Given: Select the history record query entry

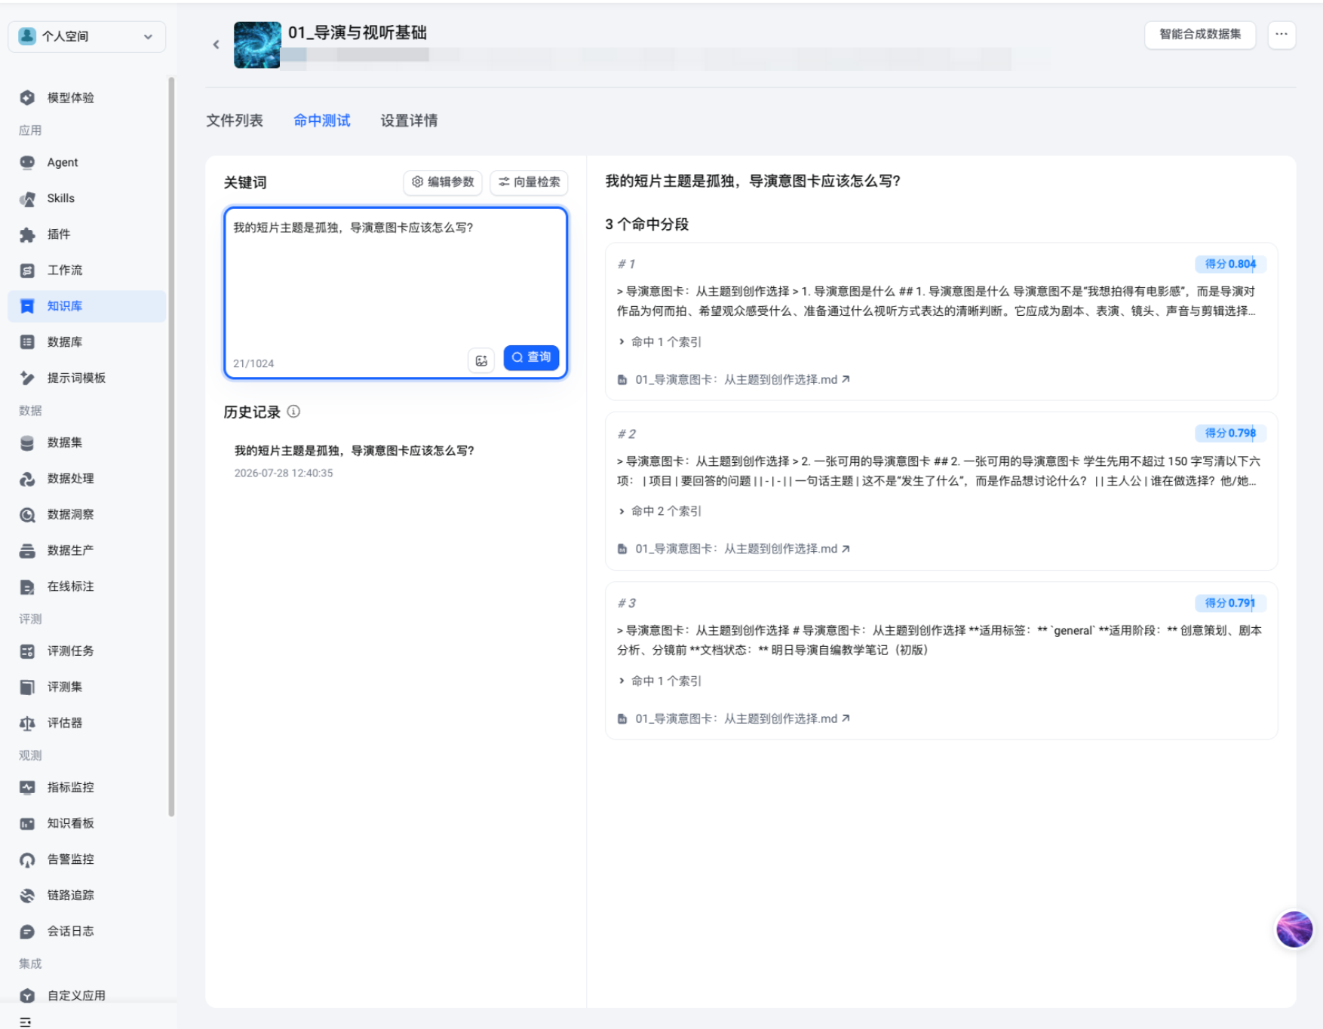Looking at the screenshot, I should (x=354, y=451).
